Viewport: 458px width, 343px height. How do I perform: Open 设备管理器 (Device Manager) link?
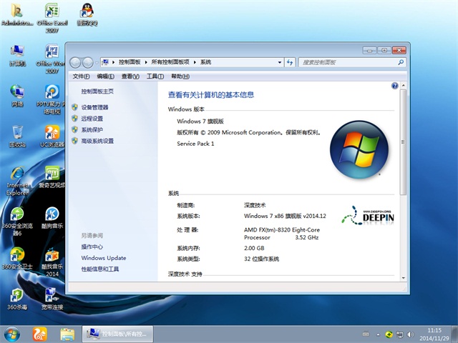point(94,108)
